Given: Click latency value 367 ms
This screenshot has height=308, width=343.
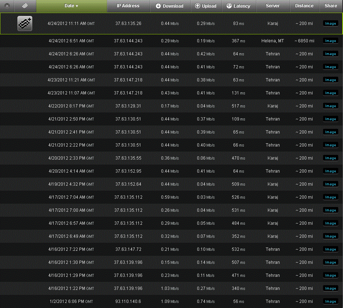Looking at the screenshot, I should (239, 41).
